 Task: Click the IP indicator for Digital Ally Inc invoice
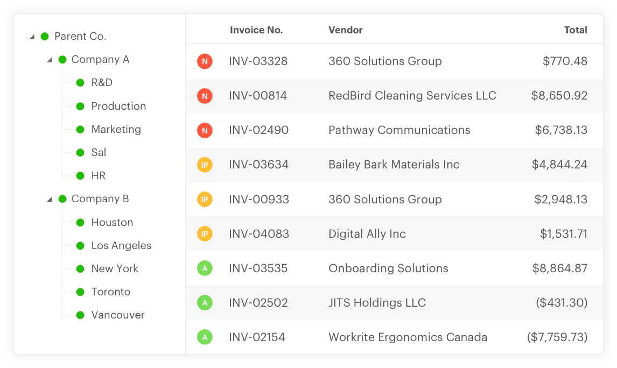tap(205, 233)
